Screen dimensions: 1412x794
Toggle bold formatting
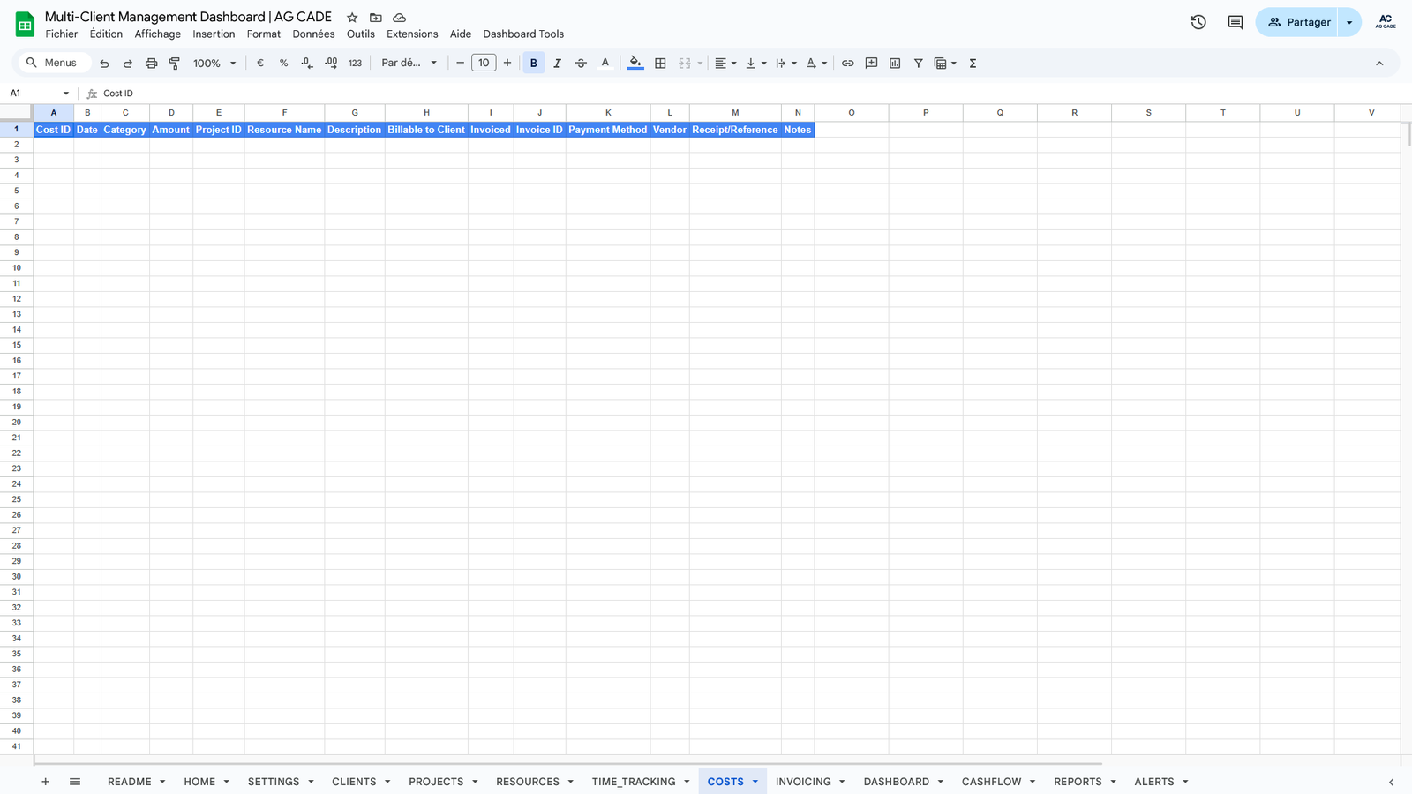point(534,64)
